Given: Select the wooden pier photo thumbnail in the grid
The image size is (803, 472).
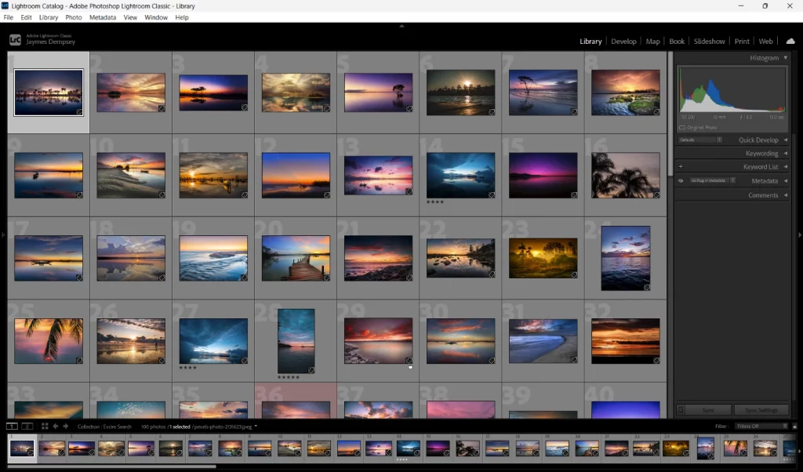Looking at the screenshot, I should (x=296, y=258).
